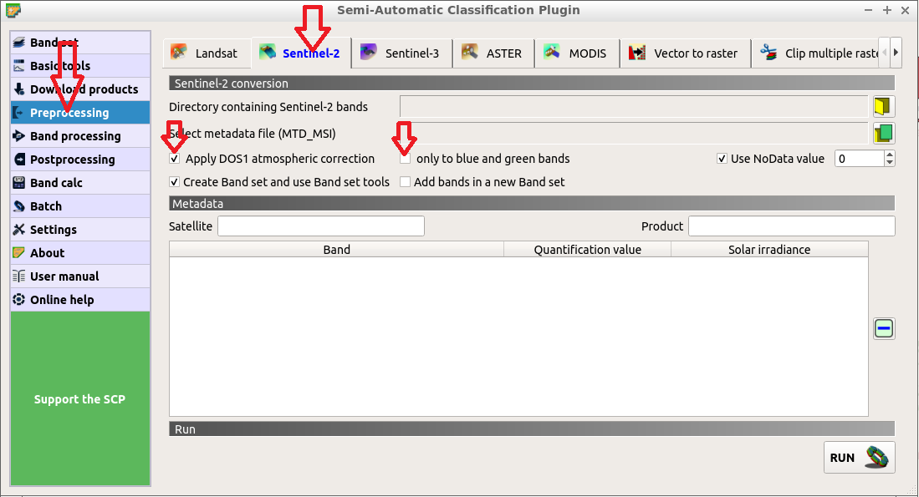Enable only to blue and green bands
The height and width of the screenshot is (497, 919).
[x=406, y=159]
